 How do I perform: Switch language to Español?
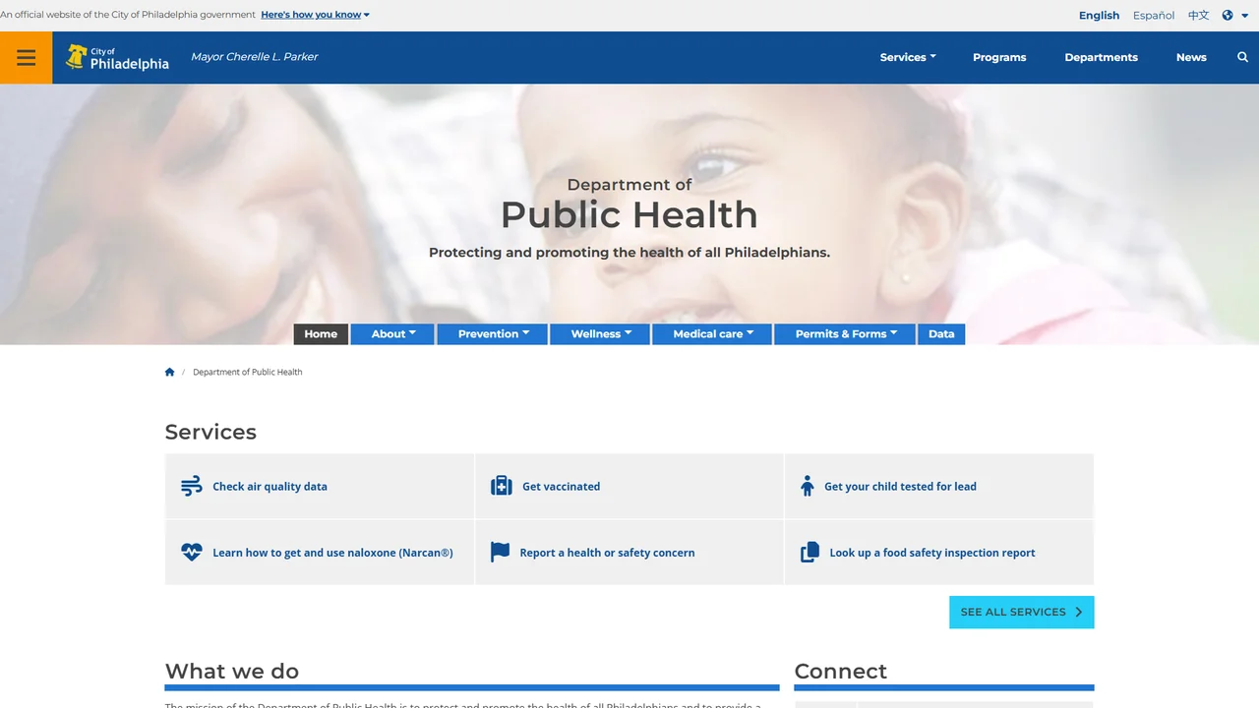pos(1154,15)
